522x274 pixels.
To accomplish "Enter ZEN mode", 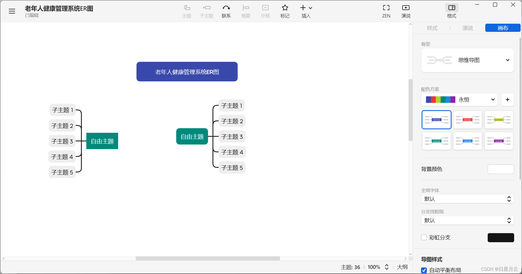I will click(386, 11).
